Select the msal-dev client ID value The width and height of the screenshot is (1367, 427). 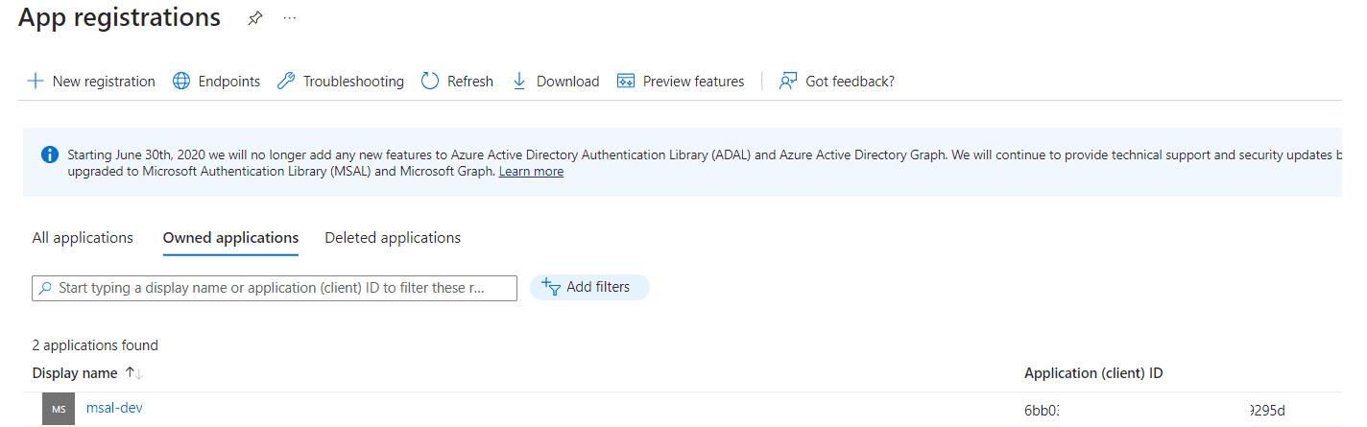(1155, 412)
